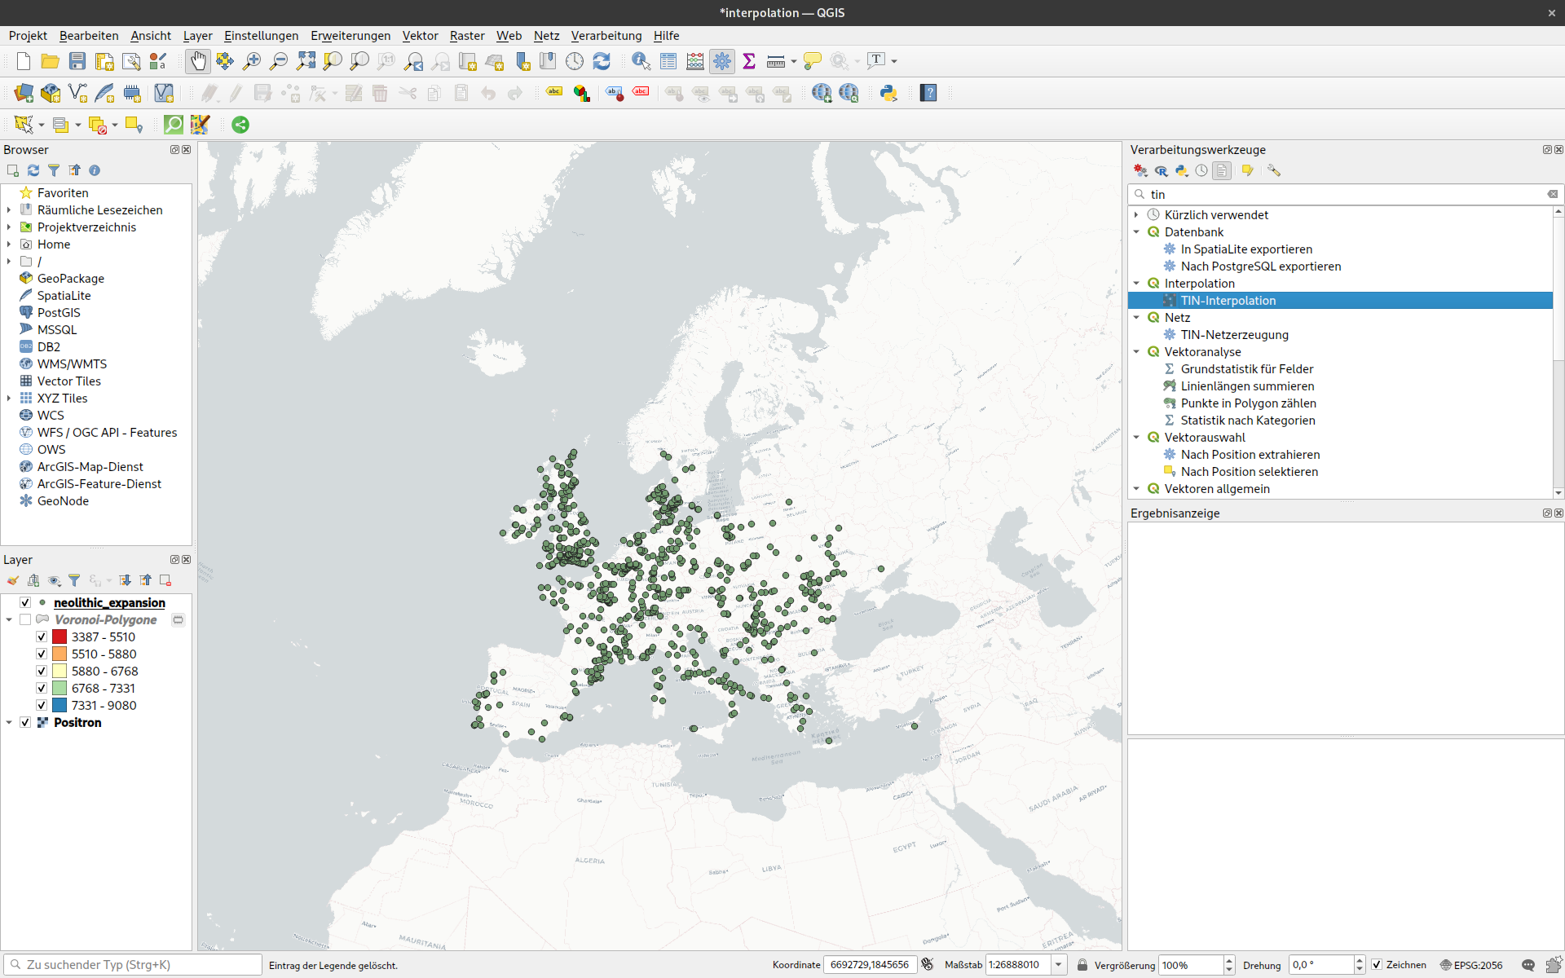The image size is (1565, 978).
Task: Open the Verarbeitung menu
Action: tap(606, 35)
